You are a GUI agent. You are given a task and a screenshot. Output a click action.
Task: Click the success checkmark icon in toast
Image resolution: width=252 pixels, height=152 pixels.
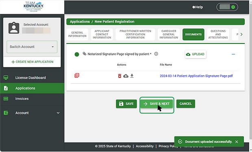[180, 141]
